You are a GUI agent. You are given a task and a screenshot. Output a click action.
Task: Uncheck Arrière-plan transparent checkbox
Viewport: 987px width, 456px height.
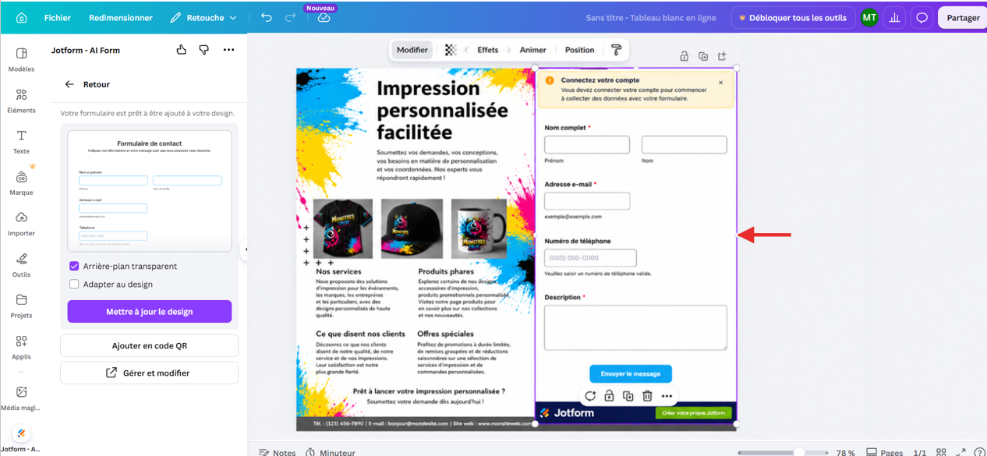coord(74,266)
